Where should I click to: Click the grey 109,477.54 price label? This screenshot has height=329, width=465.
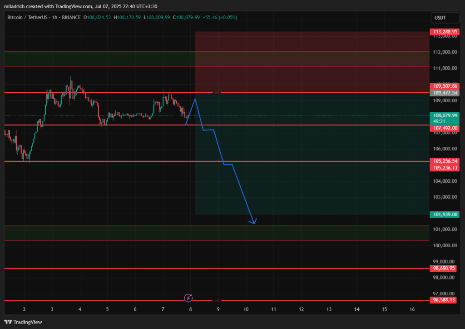[x=445, y=93]
